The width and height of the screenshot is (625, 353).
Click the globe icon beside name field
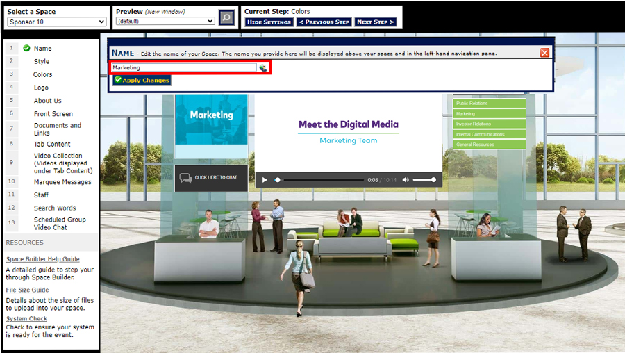pyautogui.click(x=263, y=68)
